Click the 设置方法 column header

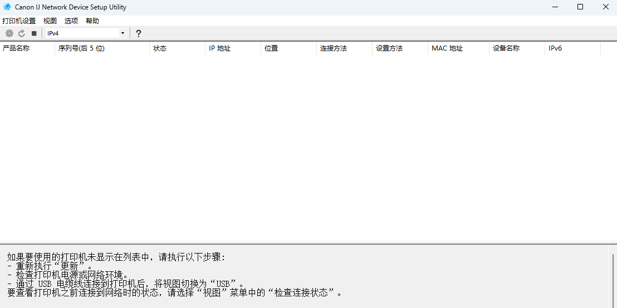[400, 48]
